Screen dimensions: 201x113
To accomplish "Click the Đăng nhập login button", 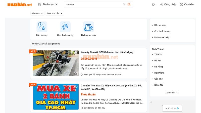I will [x=168, y=4].
